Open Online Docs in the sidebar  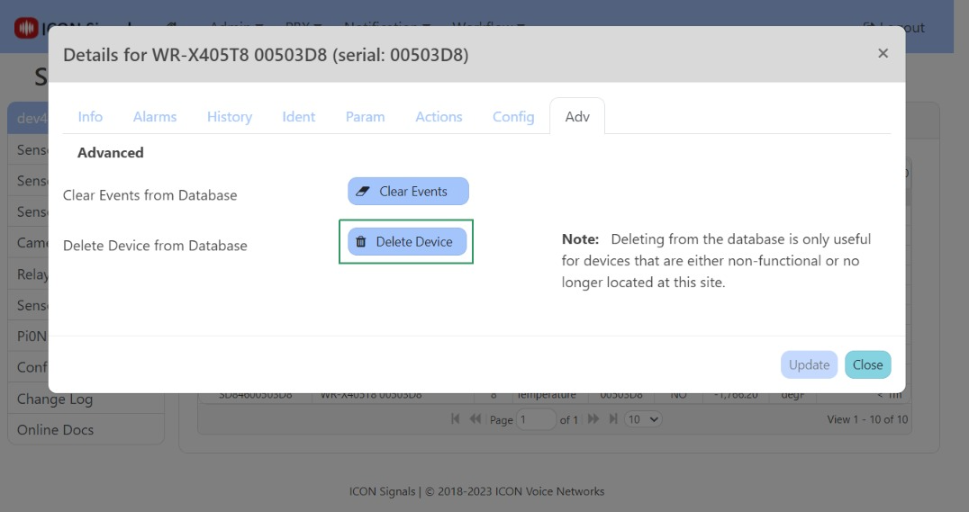pyautogui.click(x=55, y=430)
